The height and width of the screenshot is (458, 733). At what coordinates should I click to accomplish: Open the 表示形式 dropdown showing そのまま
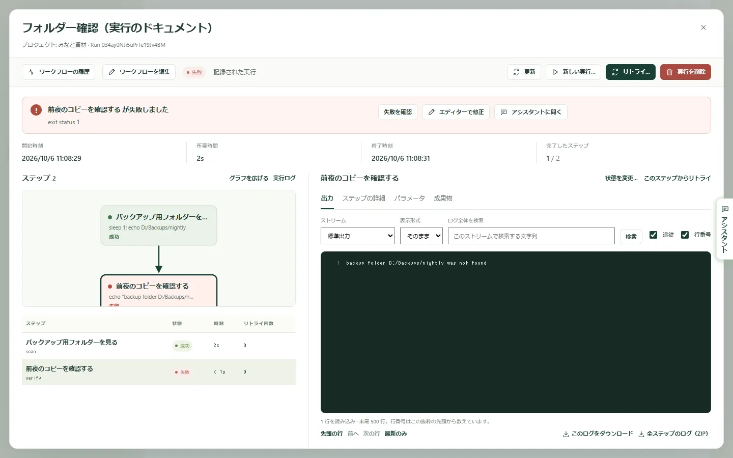coord(421,236)
